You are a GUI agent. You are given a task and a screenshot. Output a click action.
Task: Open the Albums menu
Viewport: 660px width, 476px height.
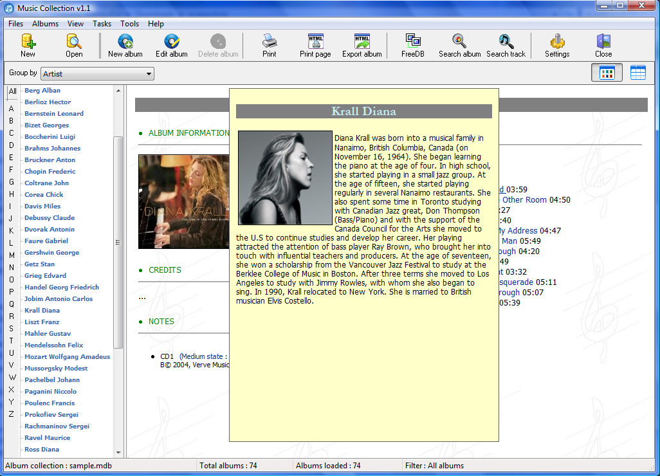pyautogui.click(x=45, y=24)
